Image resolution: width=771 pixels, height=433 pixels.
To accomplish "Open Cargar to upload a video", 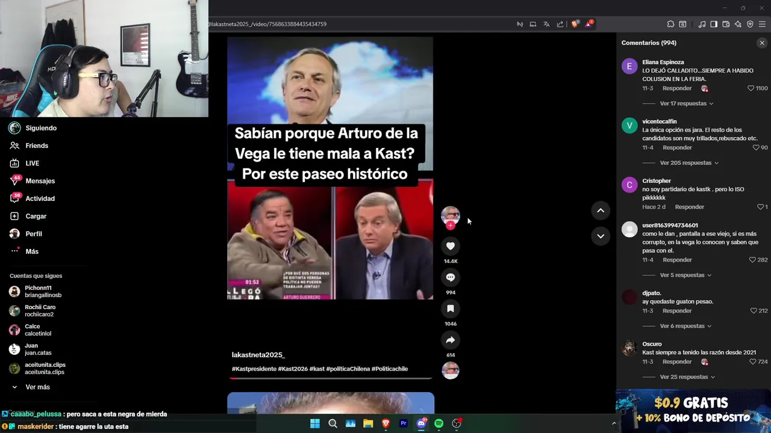I will (x=36, y=216).
